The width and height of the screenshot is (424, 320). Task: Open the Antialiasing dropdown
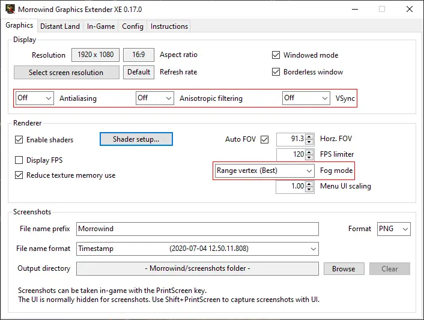[35, 98]
